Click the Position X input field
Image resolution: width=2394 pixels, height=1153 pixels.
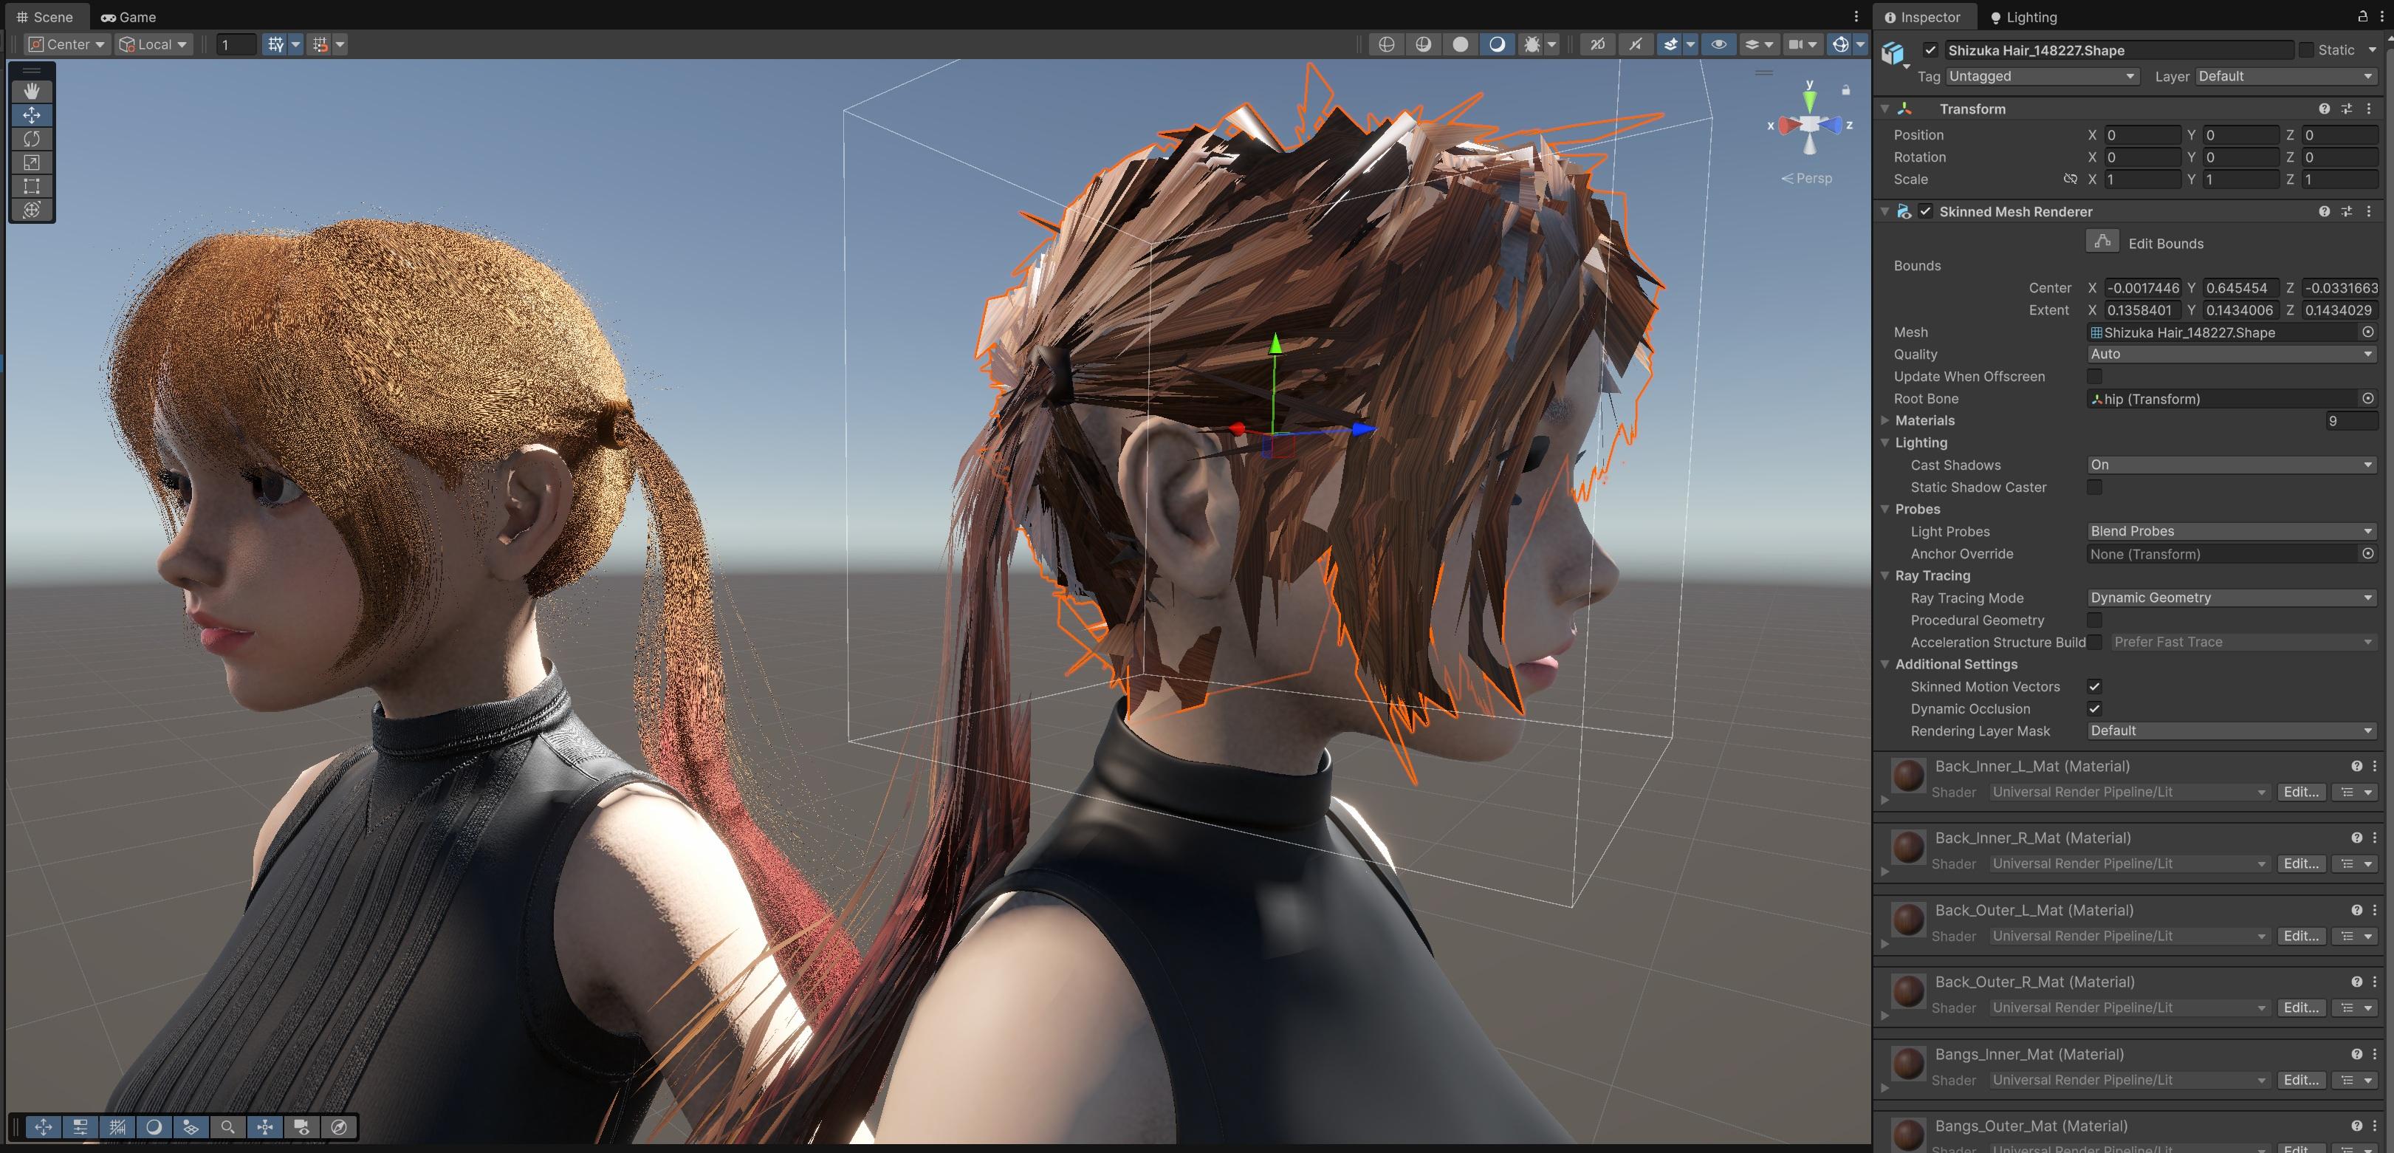[2141, 135]
